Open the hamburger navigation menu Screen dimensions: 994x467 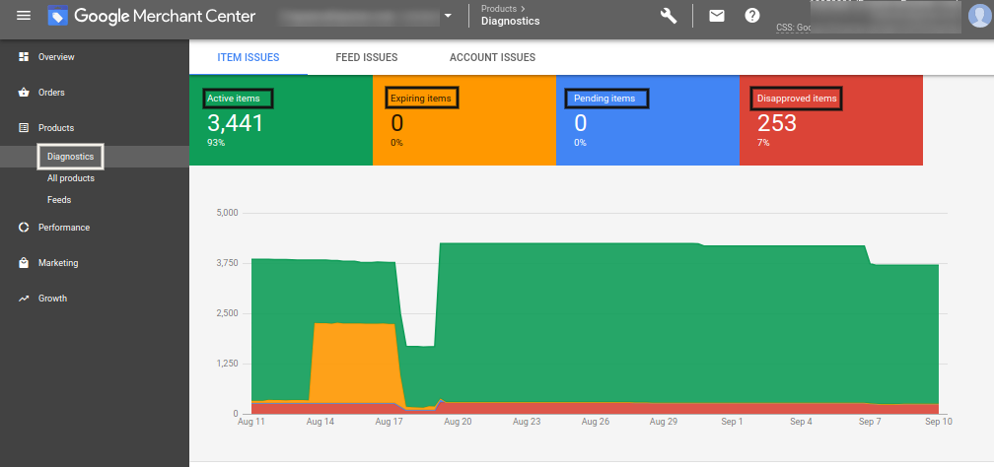[24, 15]
